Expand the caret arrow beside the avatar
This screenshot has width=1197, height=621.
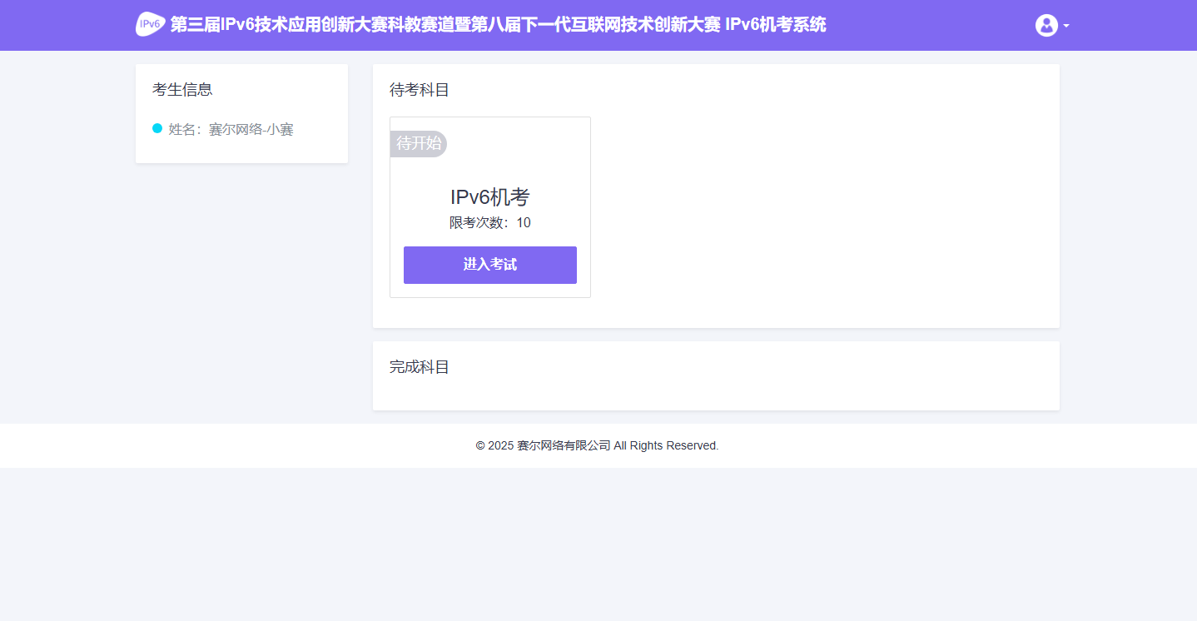pos(1066,26)
